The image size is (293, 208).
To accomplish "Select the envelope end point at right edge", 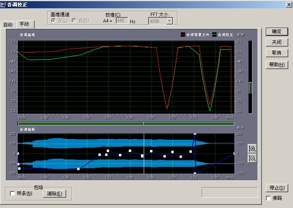I will (234, 154).
